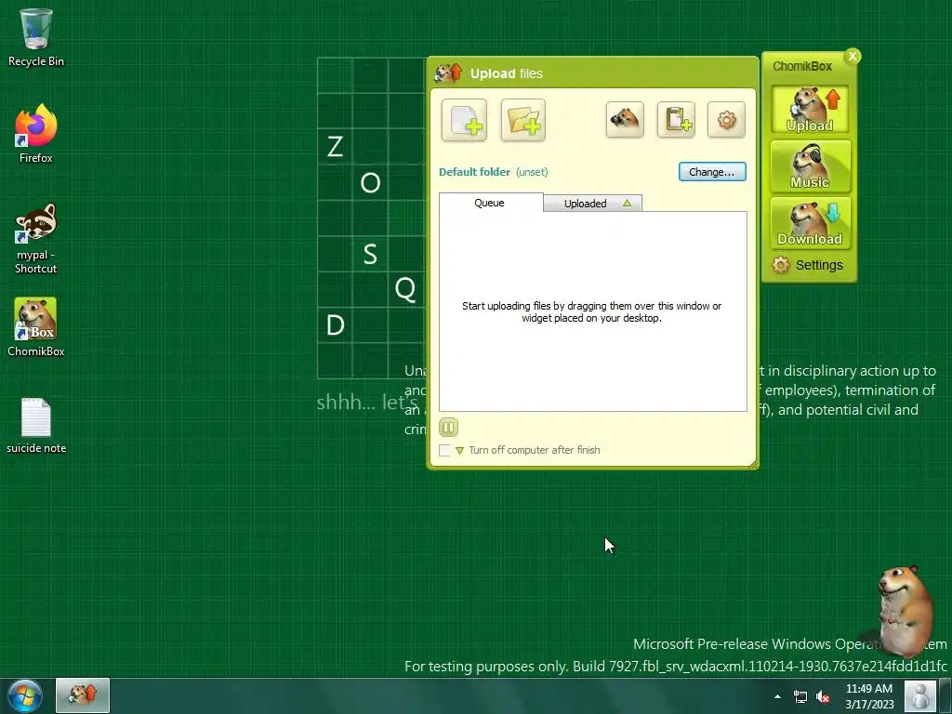Open Settings in ChomikBox widget
952x714 pixels.
808,265
